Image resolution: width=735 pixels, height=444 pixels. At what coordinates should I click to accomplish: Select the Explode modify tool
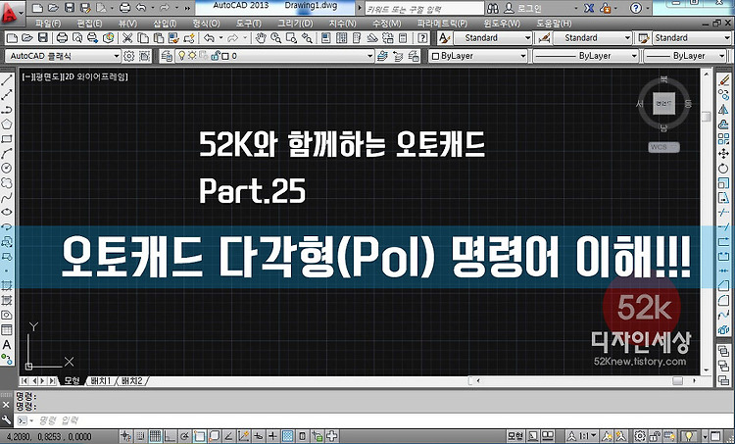pos(724,329)
